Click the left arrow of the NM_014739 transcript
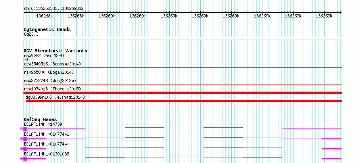 [x=21, y=129]
